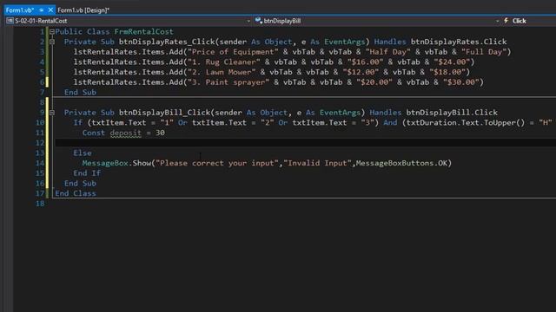556x312 pixels.
Task: Click End Sub on line 7
Action: [80, 93]
